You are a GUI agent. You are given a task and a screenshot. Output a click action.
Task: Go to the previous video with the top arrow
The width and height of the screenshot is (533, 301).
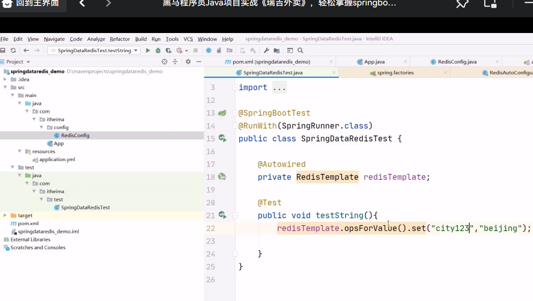click(x=82, y=3)
